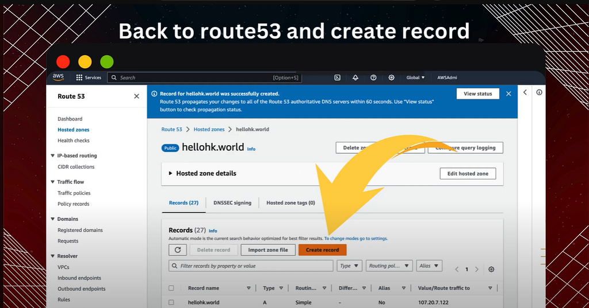589x308 pixels.
Task: Collapse the IP-based routing section
Action: pyautogui.click(x=52, y=155)
